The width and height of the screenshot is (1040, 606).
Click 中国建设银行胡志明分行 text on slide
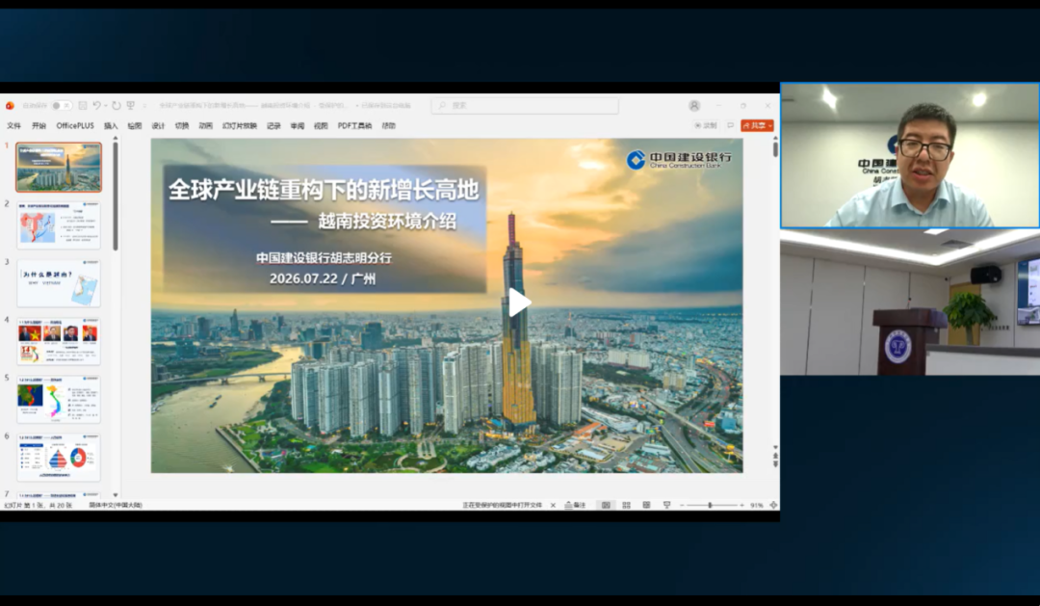(324, 257)
